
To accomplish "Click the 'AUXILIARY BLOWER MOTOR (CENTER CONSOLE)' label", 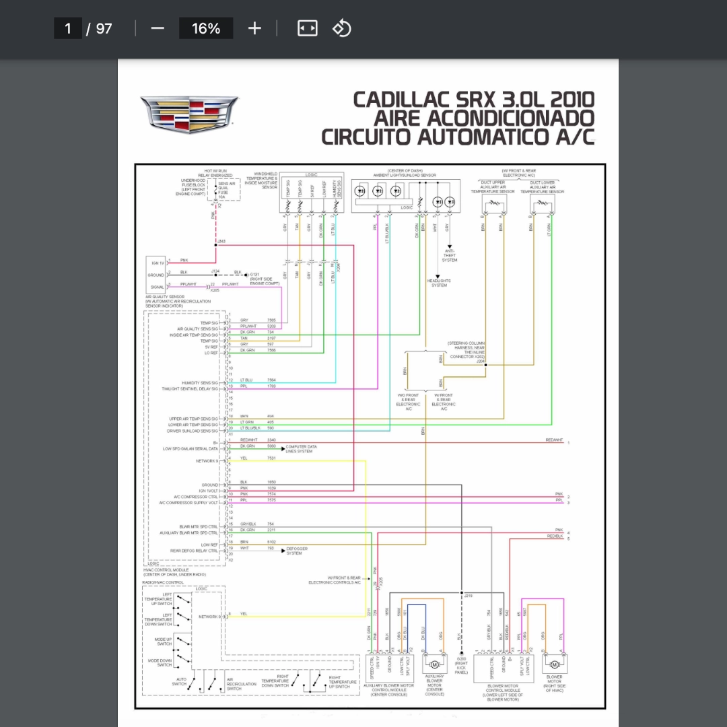I will pyautogui.click(x=434, y=685).
